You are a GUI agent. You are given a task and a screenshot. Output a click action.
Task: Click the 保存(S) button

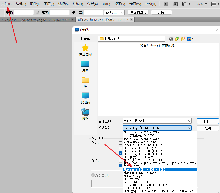pos(208,121)
